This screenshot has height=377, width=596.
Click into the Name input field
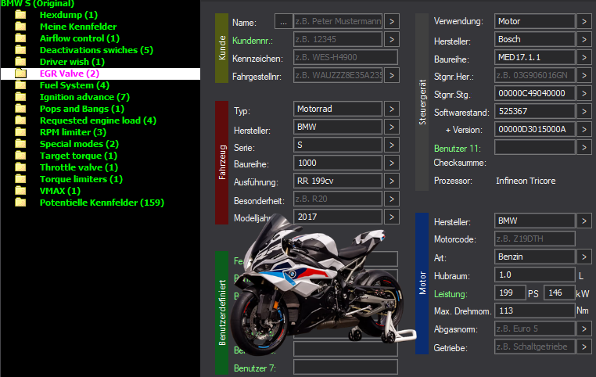(x=338, y=22)
